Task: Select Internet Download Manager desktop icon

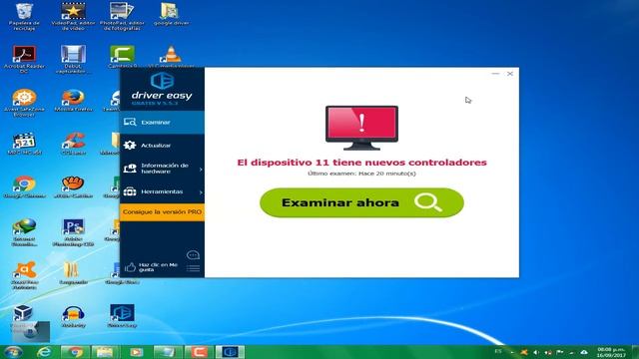Action: pos(24,232)
